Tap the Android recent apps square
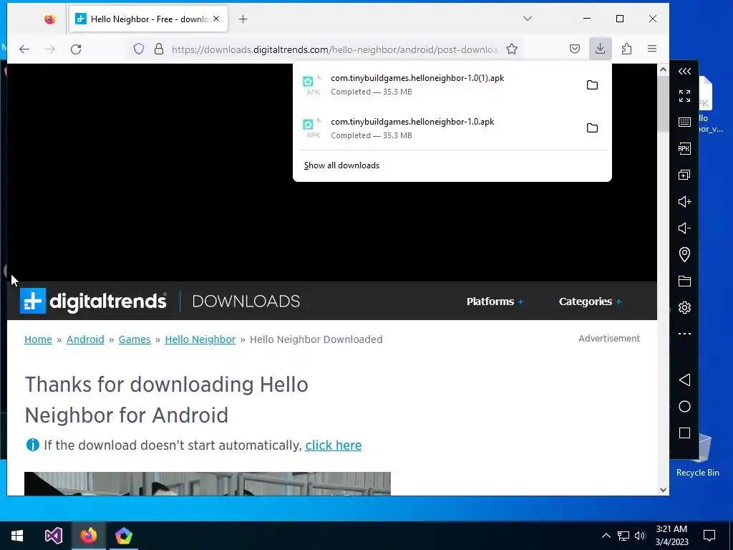733x550 pixels. pos(684,433)
